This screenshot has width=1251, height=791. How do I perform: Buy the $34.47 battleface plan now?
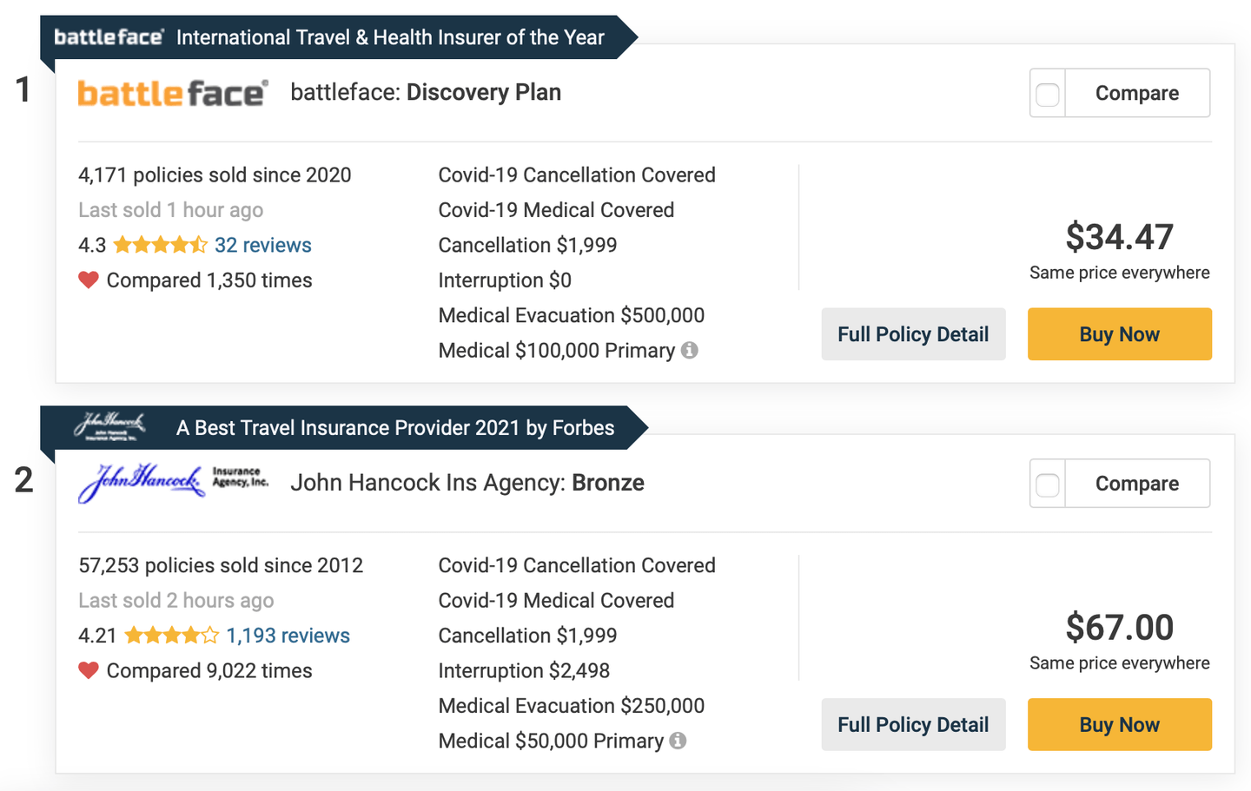tap(1119, 334)
